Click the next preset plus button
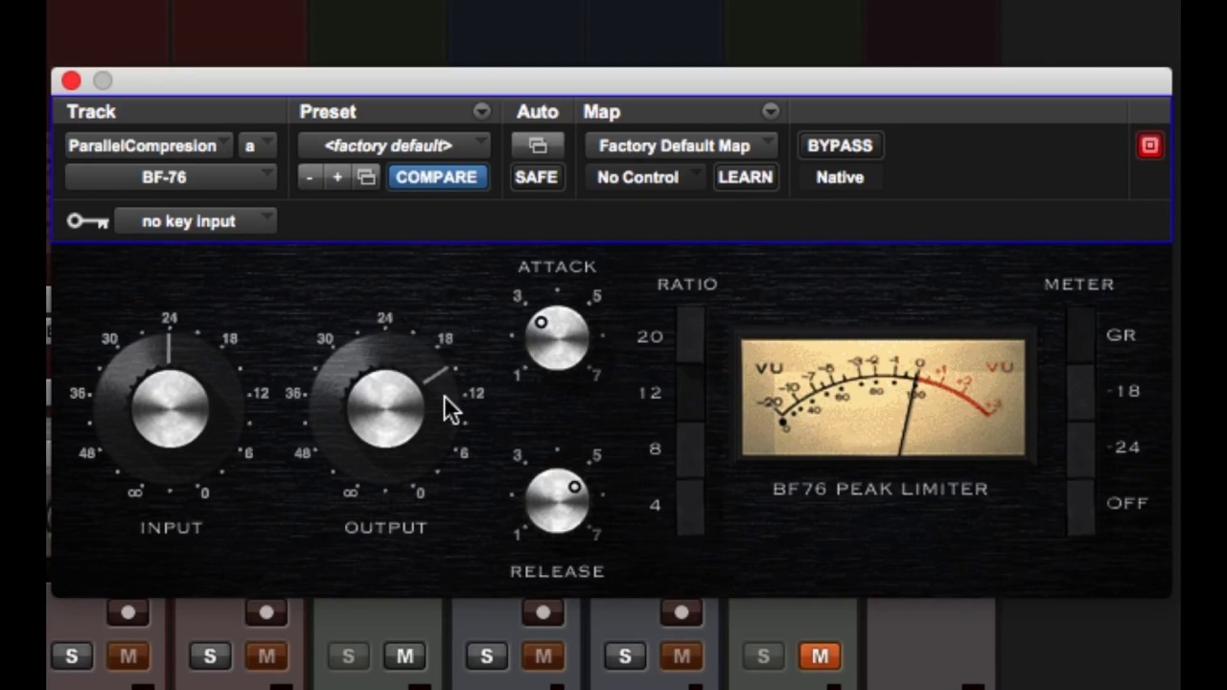1227x690 pixels. point(336,177)
